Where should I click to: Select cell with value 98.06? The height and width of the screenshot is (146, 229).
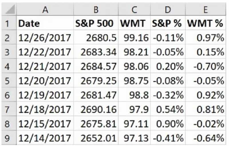(x=134, y=66)
